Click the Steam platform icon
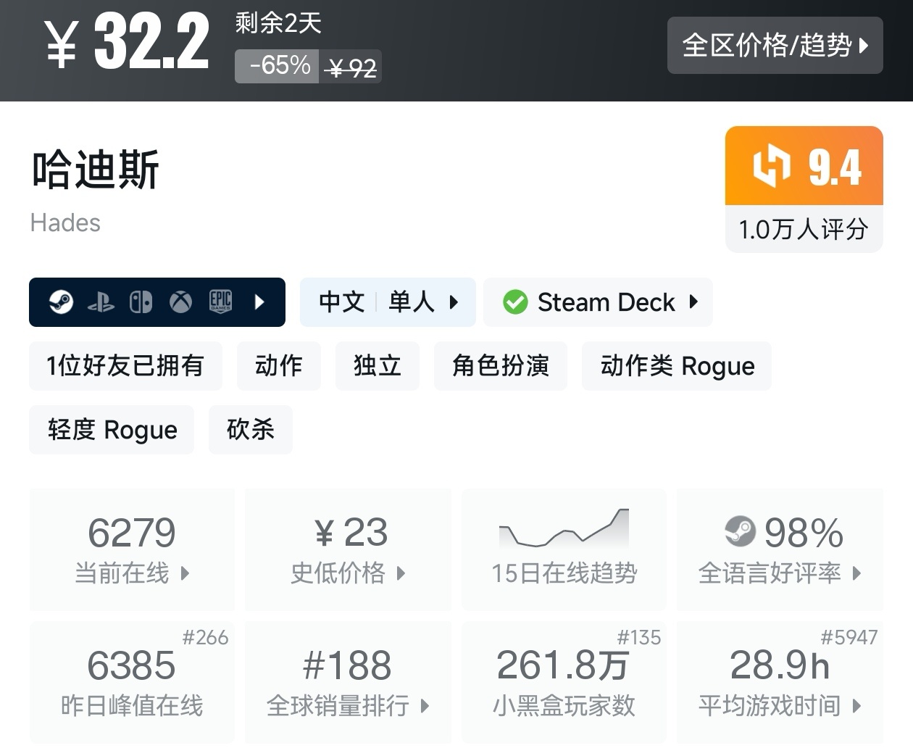Image resolution: width=913 pixels, height=748 pixels. point(62,302)
